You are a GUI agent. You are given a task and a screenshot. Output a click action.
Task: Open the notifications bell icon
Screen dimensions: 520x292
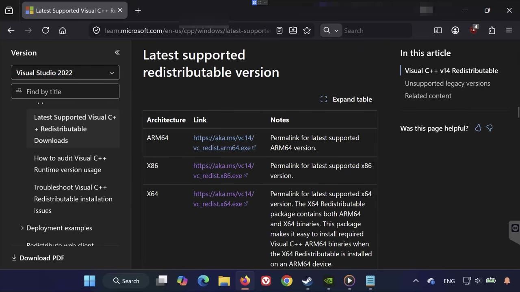507,281
